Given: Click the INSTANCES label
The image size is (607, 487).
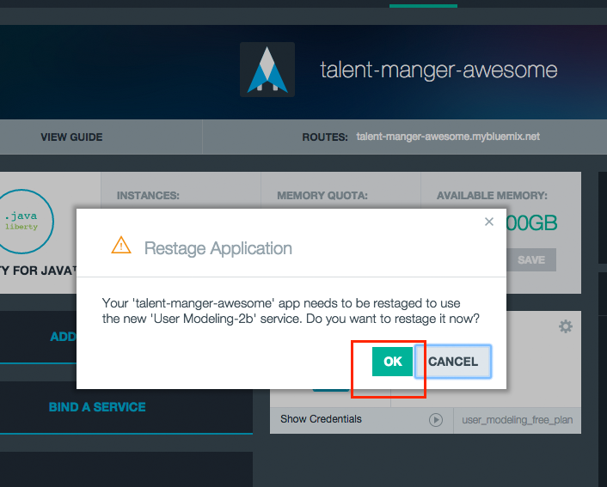Looking at the screenshot, I should point(148,195).
